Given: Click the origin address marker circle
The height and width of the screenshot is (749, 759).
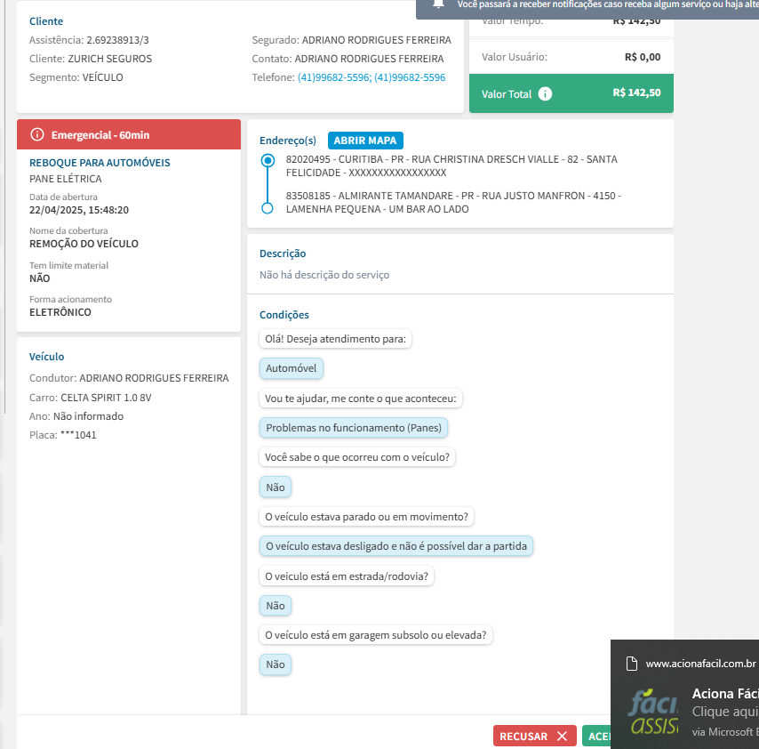Looking at the screenshot, I should coord(268,160).
